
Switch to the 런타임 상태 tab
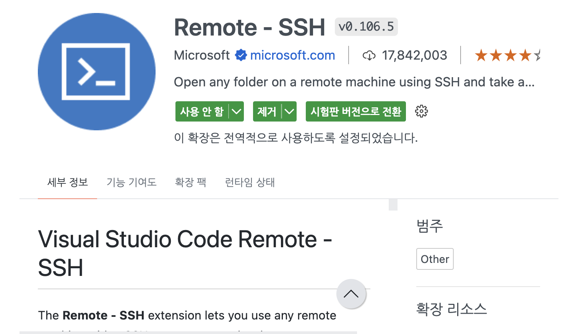tap(250, 182)
